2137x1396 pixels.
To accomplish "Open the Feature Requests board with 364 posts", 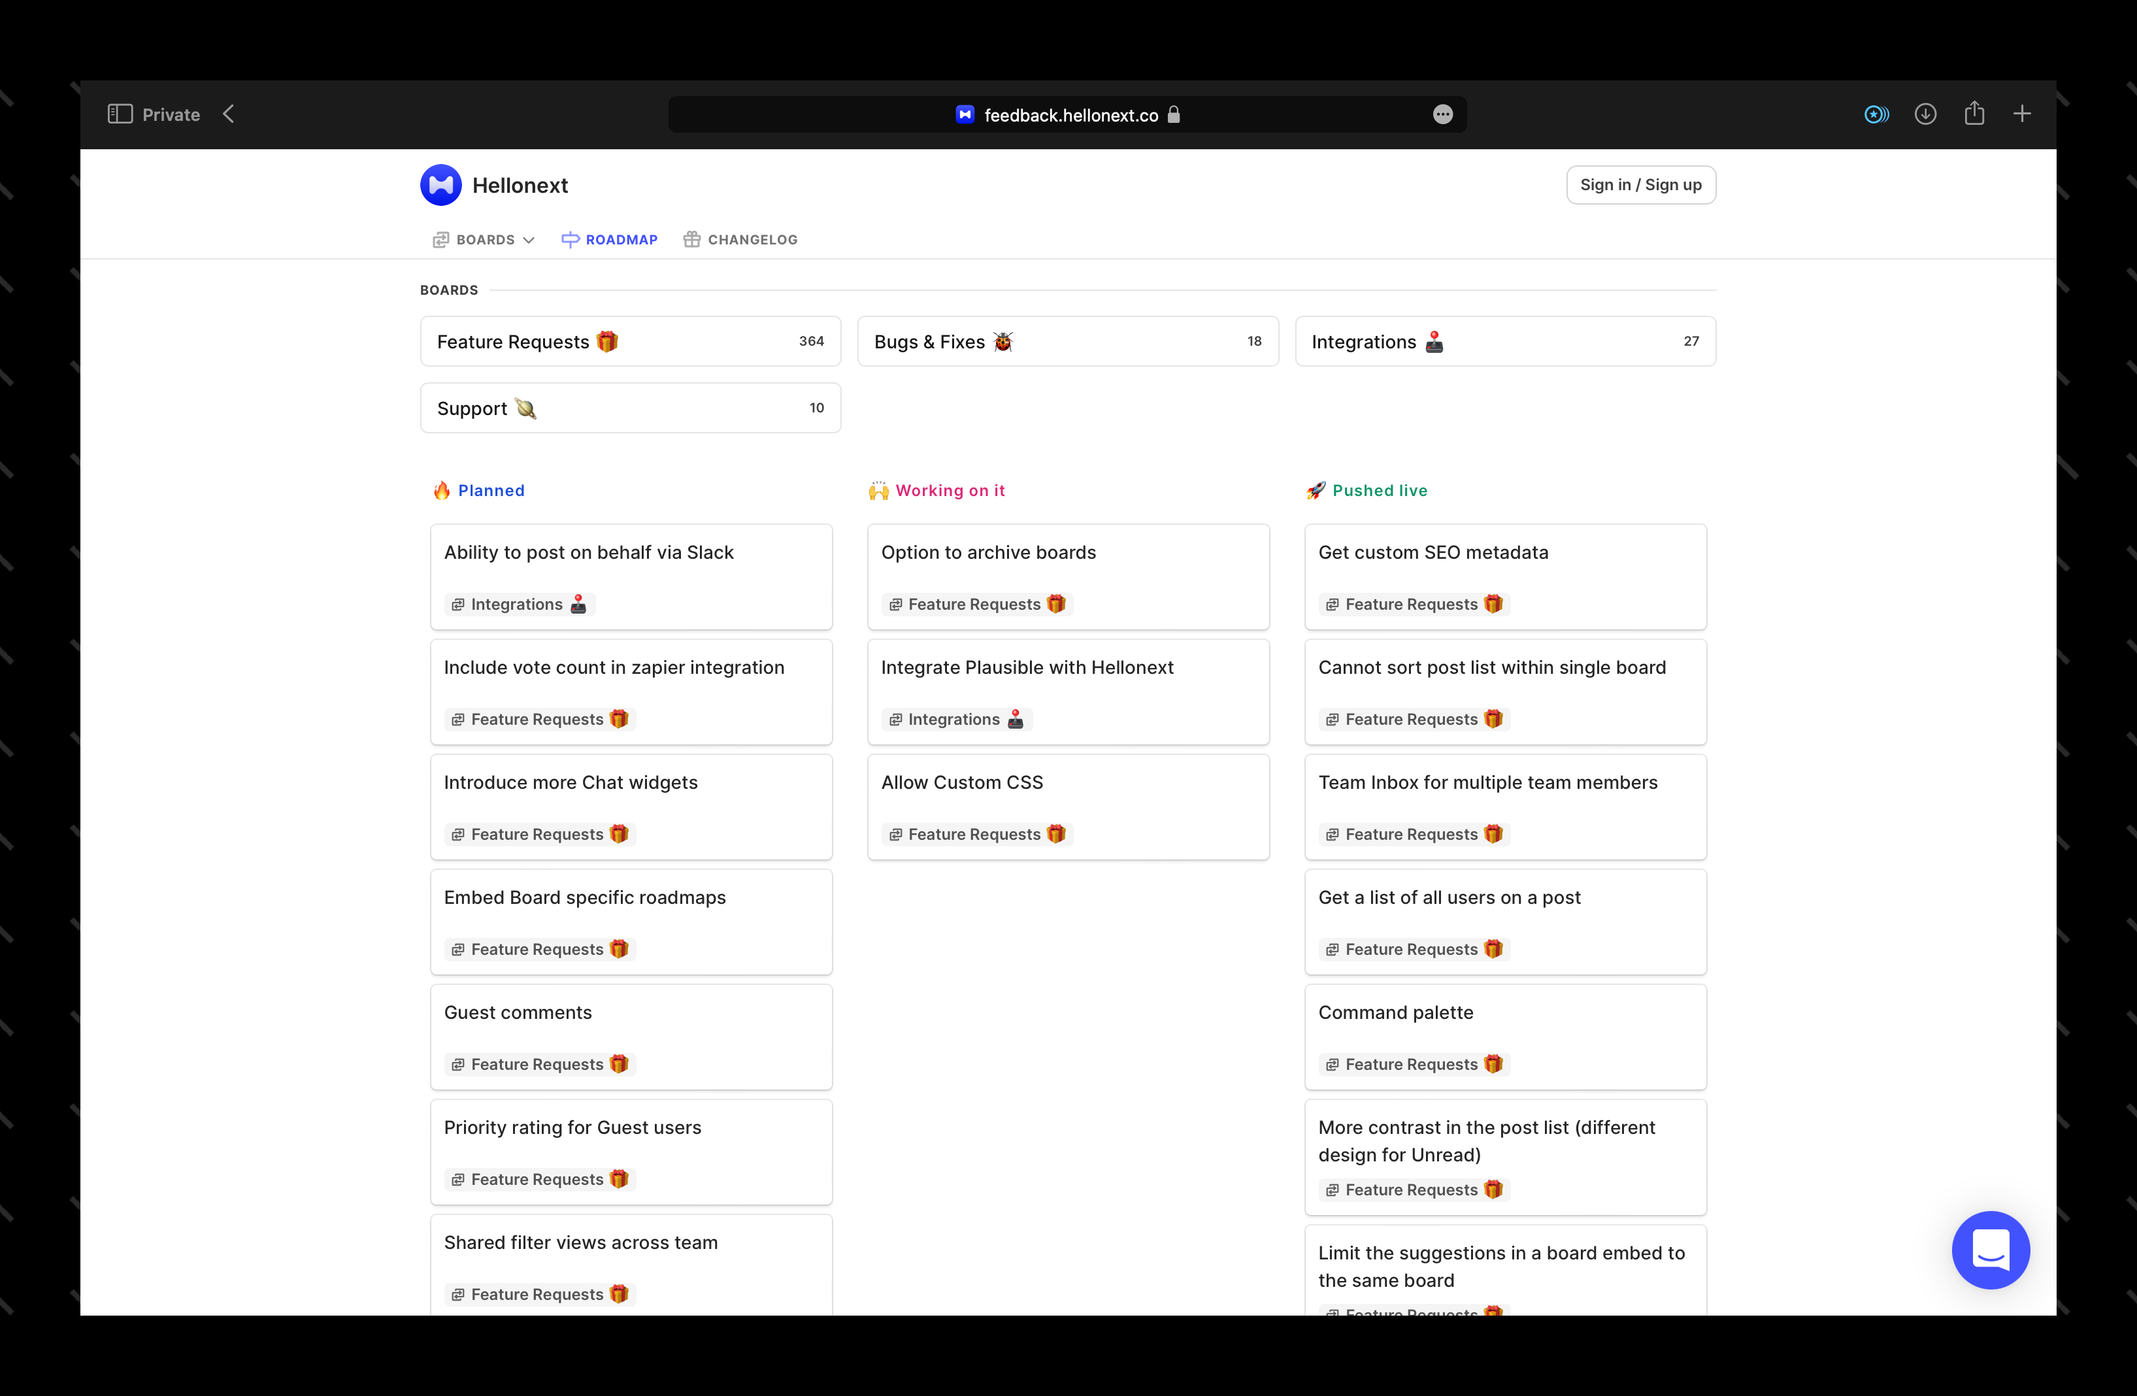I will click(x=631, y=341).
